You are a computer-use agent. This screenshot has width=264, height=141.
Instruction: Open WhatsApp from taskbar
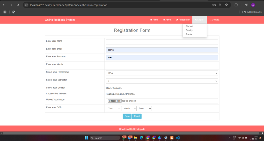click(x=123, y=138)
